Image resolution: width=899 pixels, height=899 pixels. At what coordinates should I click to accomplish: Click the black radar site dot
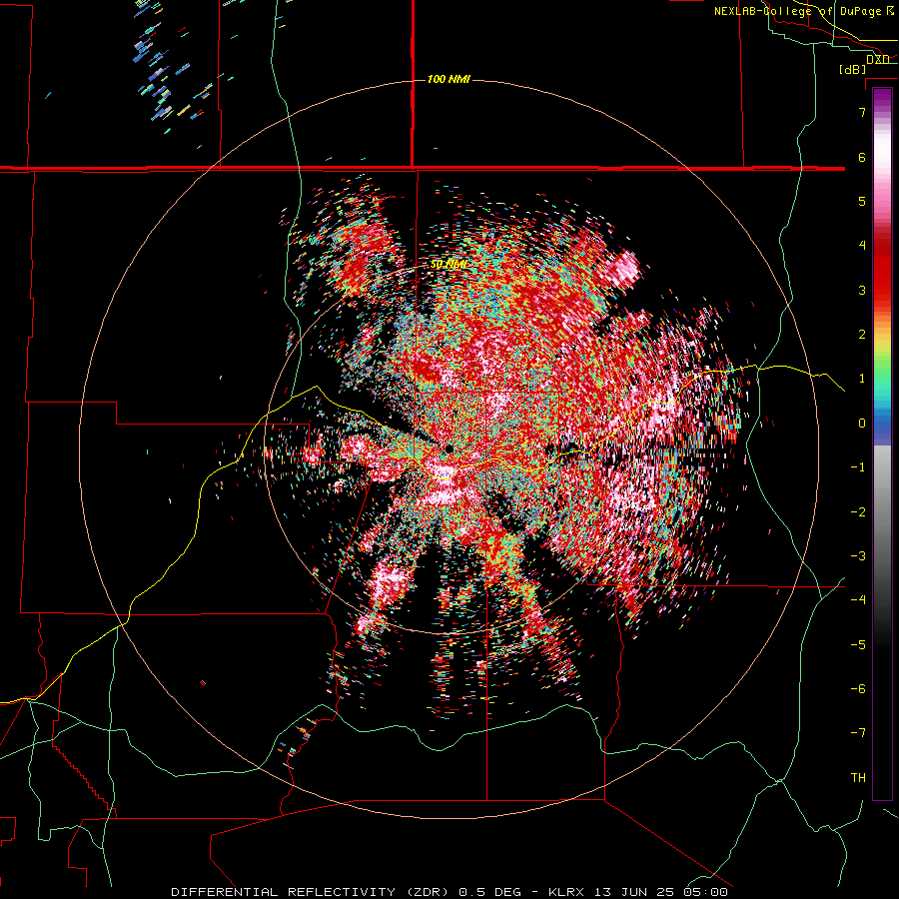pos(449,449)
